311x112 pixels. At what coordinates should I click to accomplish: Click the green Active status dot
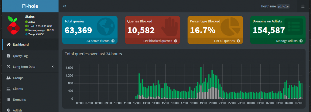(26, 22)
